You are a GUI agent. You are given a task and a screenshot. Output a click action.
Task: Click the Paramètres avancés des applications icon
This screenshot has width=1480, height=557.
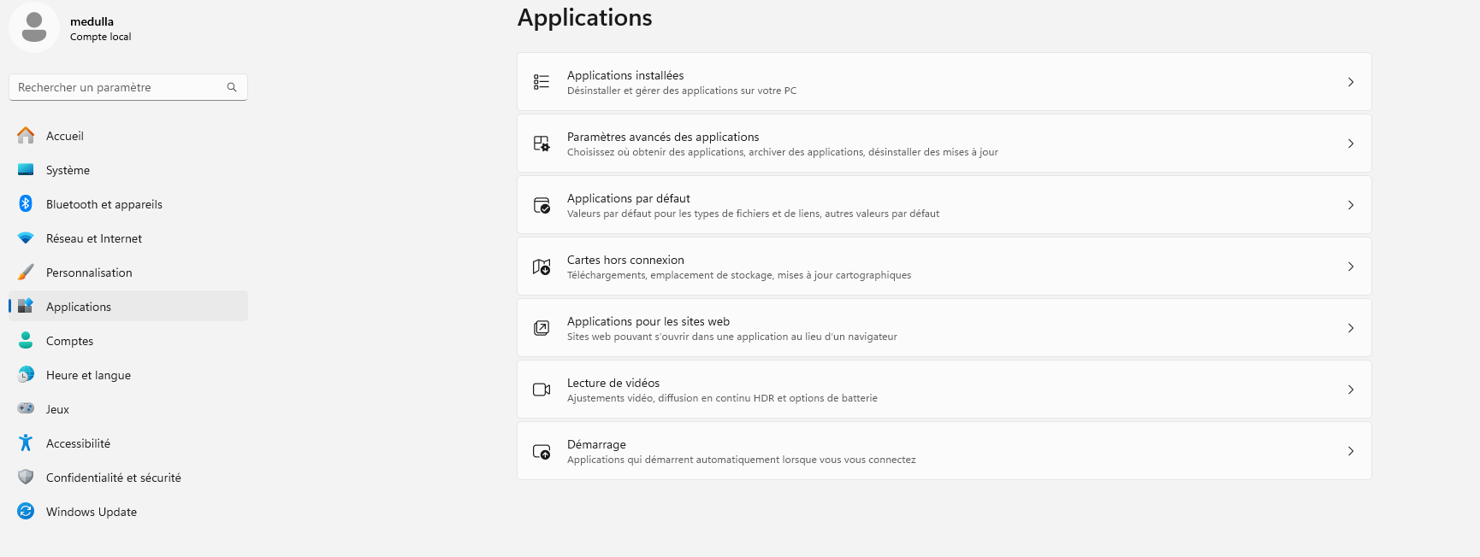pos(542,143)
